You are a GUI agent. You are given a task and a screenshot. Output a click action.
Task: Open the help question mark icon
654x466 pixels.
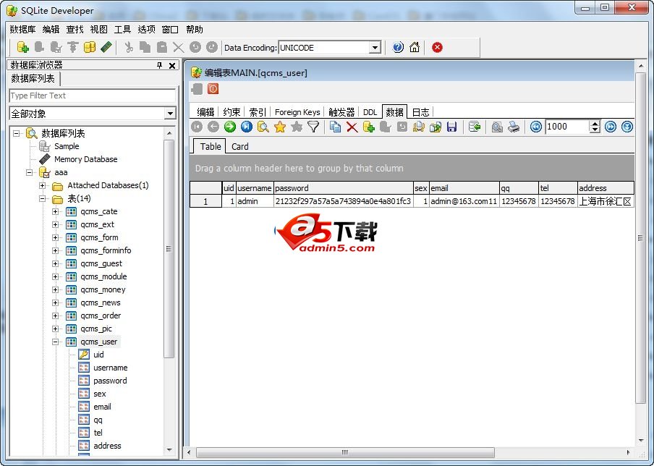[398, 47]
